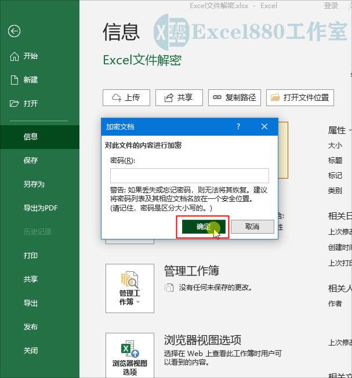Click the 没有任何未保存的更改 text
This screenshot has width=352, height=378.
coord(215,288)
